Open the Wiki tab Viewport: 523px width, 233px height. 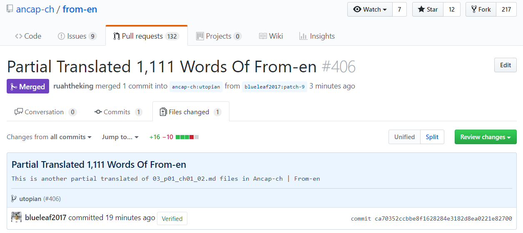coord(271,36)
